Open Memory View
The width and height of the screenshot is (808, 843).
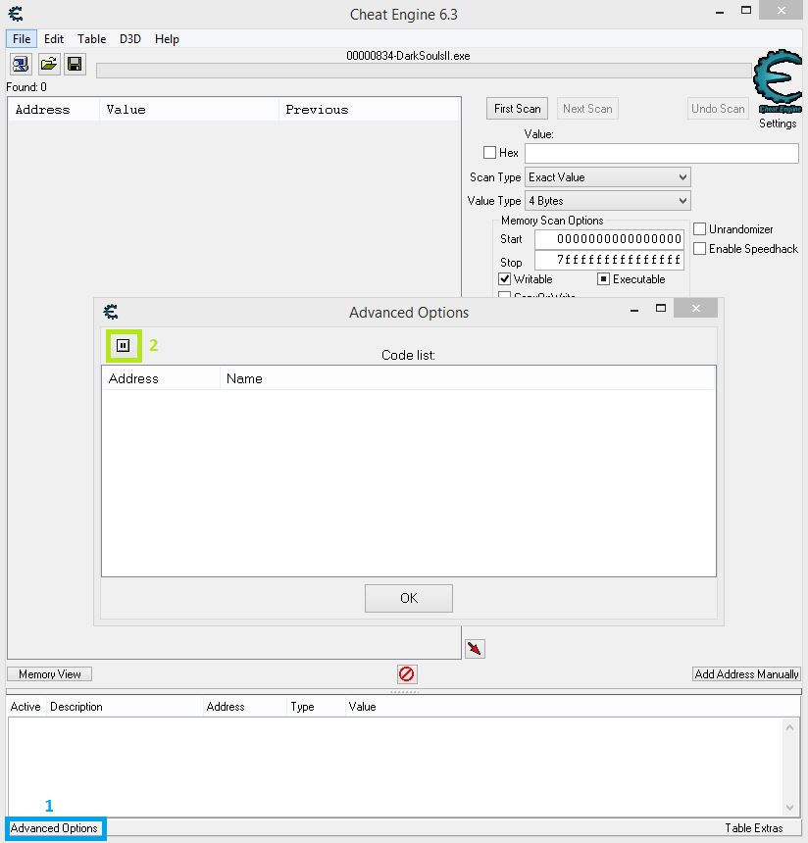(49, 674)
